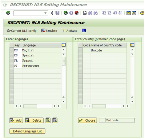The height and width of the screenshot is (138, 145).
Task: Click the Choose button
Action: coord(87,120)
